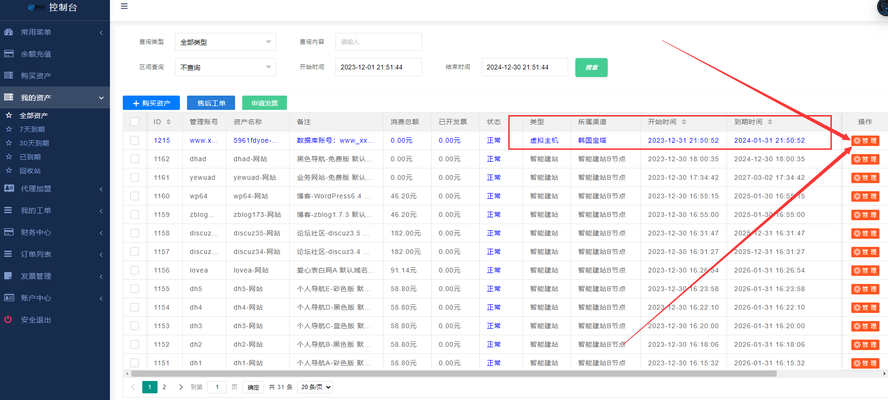Sort table by ID column arrows
888x400 pixels.
(x=168, y=122)
